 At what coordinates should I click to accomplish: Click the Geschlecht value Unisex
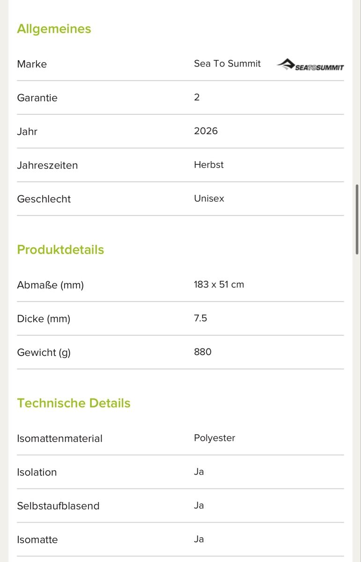pyautogui.click(x=209, y=199)
